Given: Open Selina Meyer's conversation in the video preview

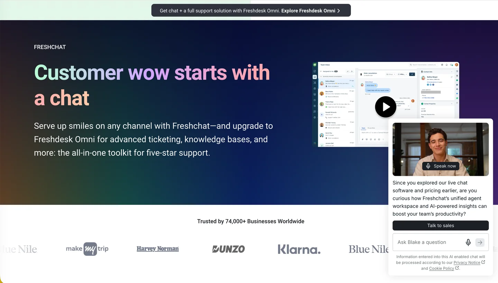Looking at the screenshot, I should (336, 83).
